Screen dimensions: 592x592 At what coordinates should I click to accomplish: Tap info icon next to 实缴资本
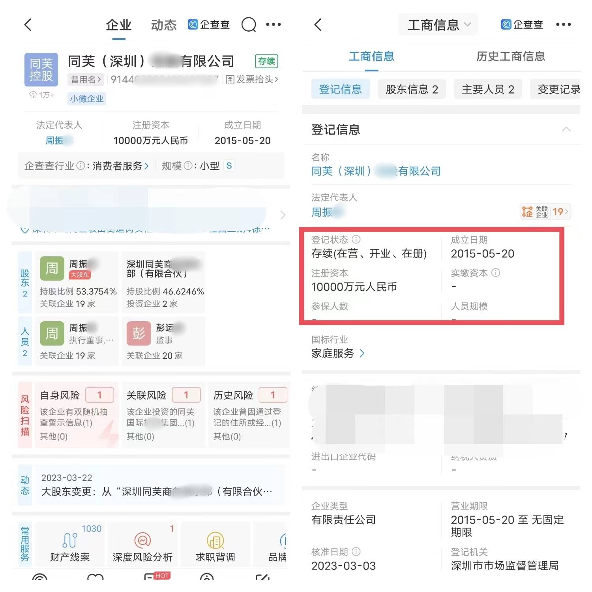[496, 273]
